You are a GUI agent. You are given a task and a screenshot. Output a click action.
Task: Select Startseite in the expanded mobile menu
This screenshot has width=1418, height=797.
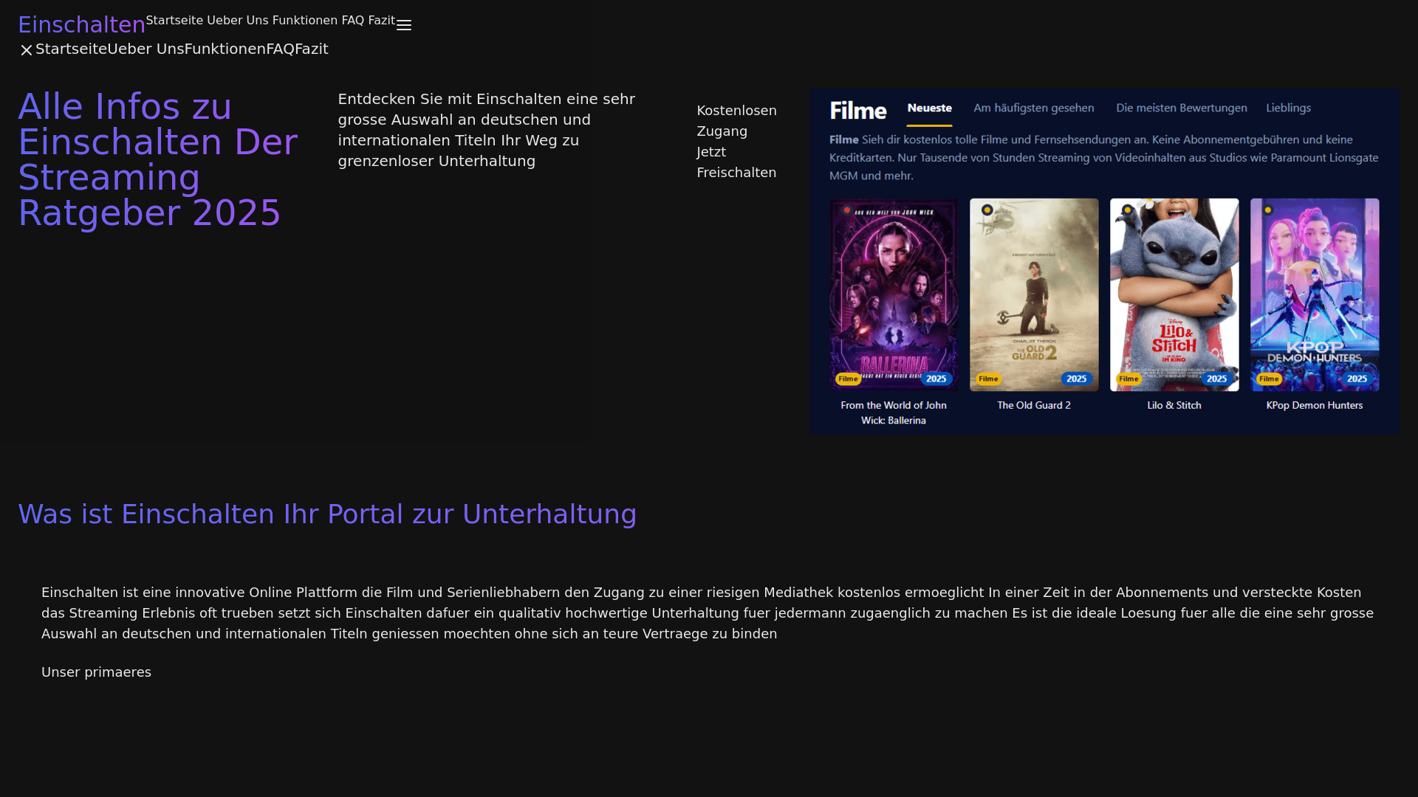click(71, 49)
